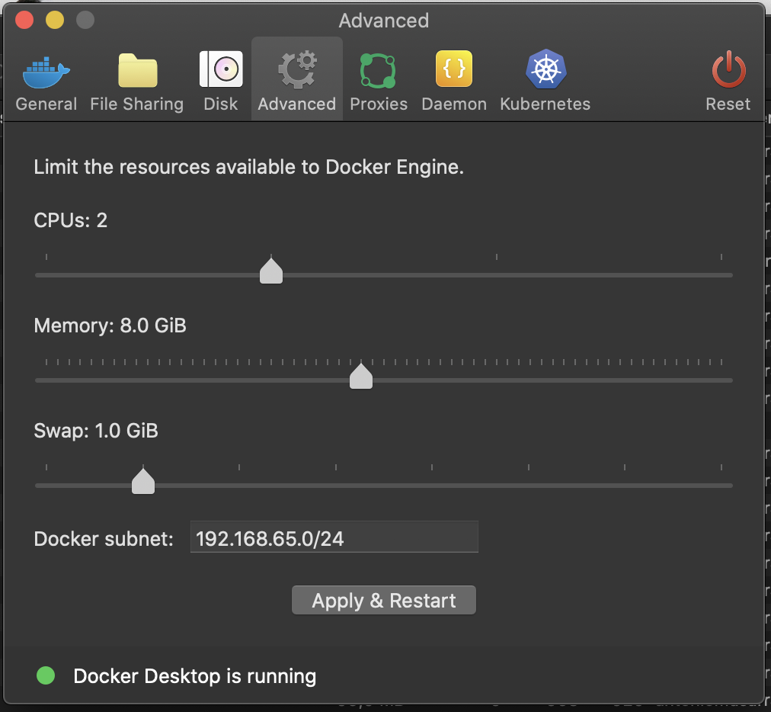This screenshot has height=712, width=771.
Task: Click the Docker subnet input field
Action: point(334,537)
